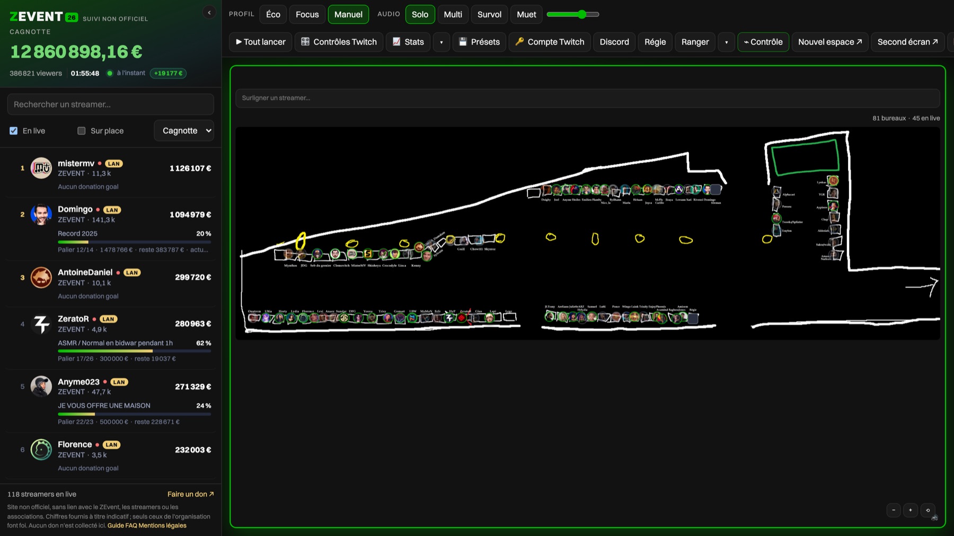Zoom out the desk map

point(894,510)
